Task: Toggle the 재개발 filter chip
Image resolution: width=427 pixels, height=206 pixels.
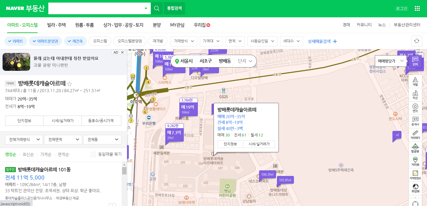Action: 158,41
